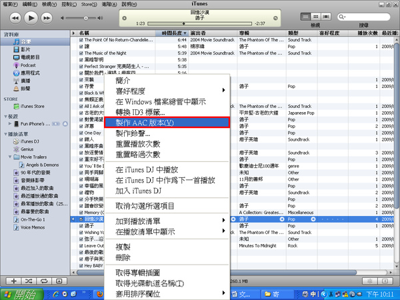Choose 刪除 delete in context menu
The width and height of the screenshot is (400, 300).
point(167,257)
